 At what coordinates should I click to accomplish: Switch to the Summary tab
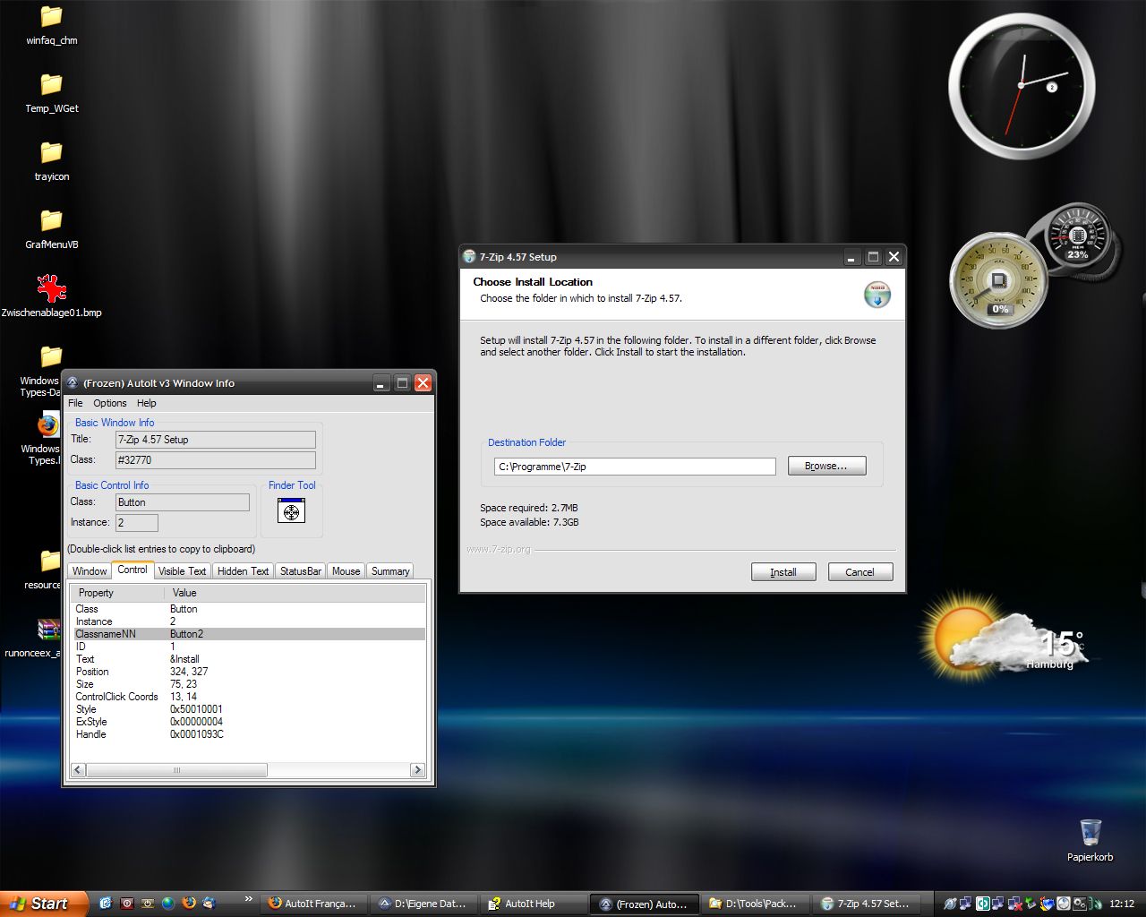[390, 571]
